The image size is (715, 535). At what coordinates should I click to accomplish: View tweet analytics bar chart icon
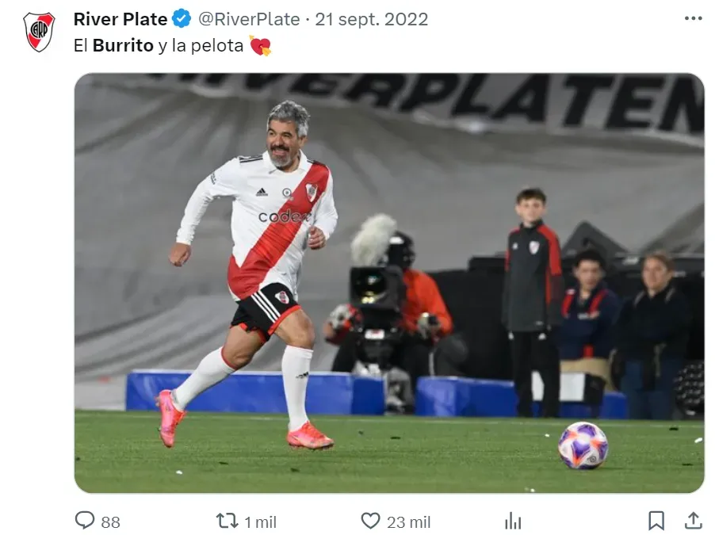click(x=513, y=521)
